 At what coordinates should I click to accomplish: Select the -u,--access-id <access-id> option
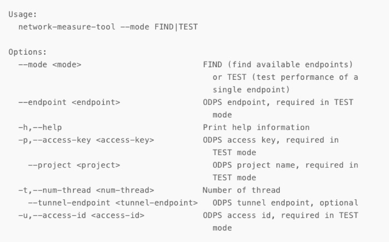tap(81, 215)
